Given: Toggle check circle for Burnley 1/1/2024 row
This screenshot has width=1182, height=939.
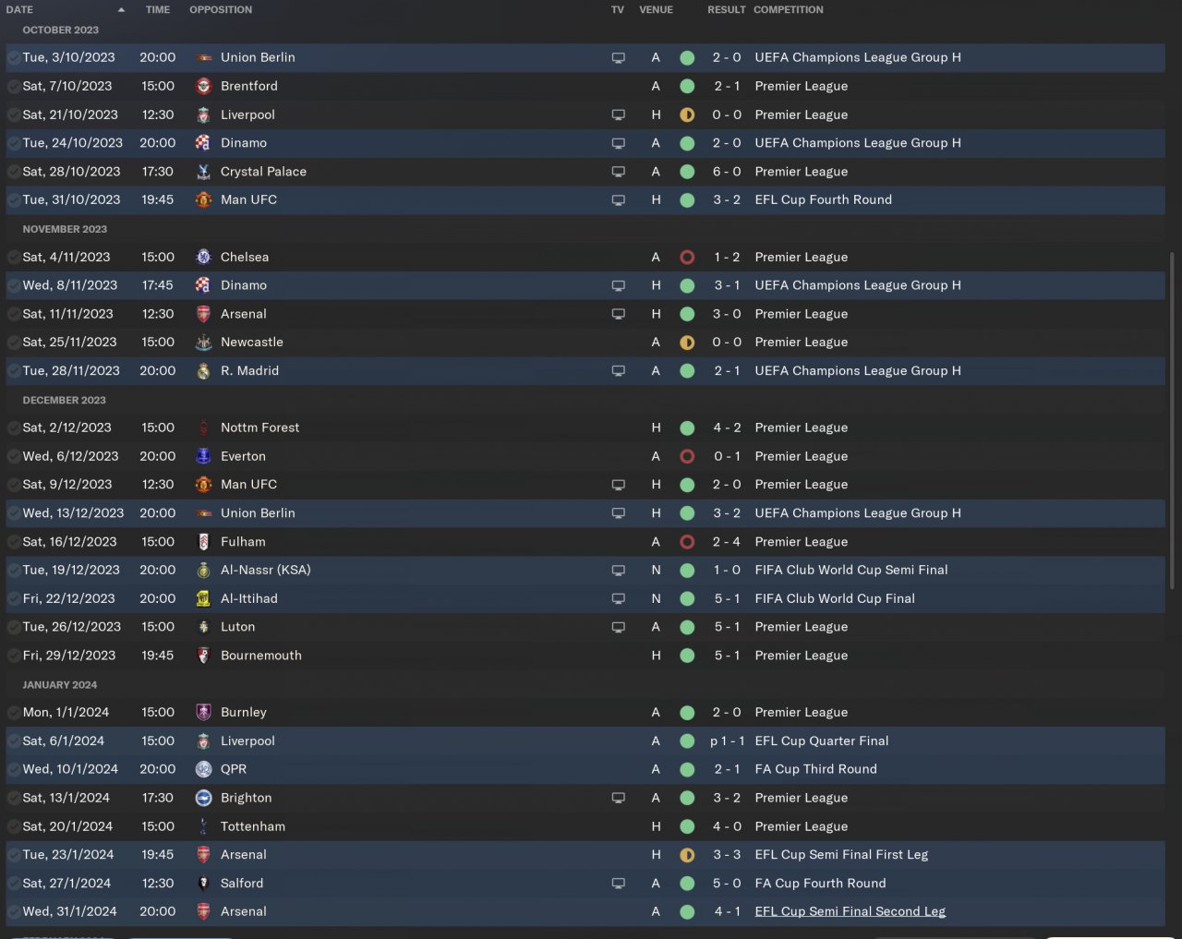Looking at the screenshot, I should pyautogui.click(x=14, y=713).
